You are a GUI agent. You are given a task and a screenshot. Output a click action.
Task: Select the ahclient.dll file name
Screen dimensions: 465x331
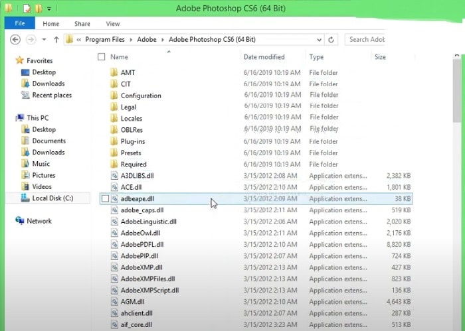136,313
